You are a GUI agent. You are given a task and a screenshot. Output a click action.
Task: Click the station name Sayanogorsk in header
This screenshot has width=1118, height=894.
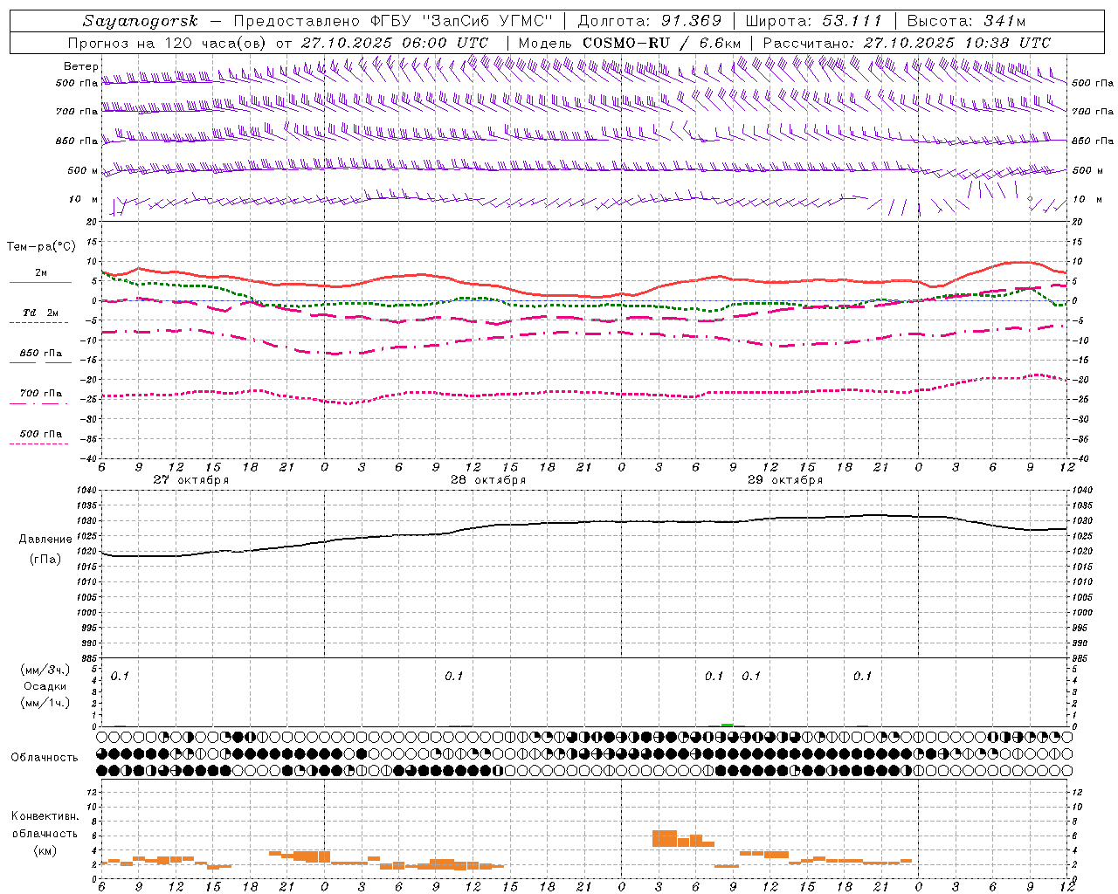pos(141,21)
